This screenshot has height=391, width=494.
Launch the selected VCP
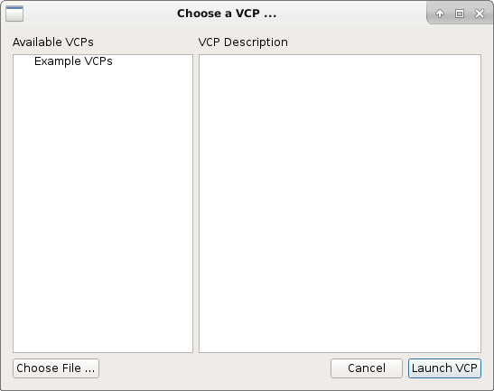click(x=444, y=368)
